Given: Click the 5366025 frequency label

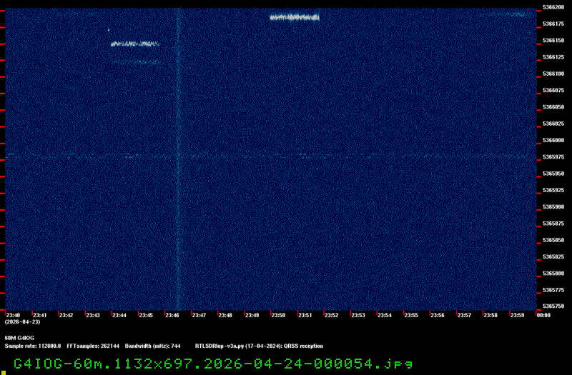Looking at the screenshot, I should 553,124.
